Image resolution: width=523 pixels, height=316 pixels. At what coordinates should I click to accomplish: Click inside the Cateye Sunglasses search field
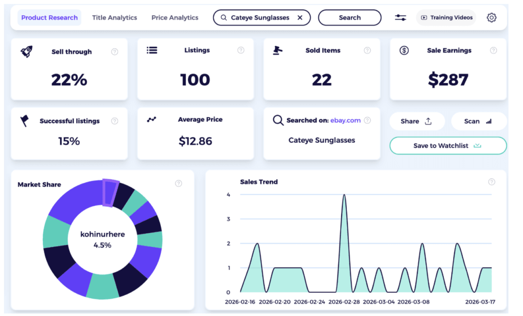point(260,17)
